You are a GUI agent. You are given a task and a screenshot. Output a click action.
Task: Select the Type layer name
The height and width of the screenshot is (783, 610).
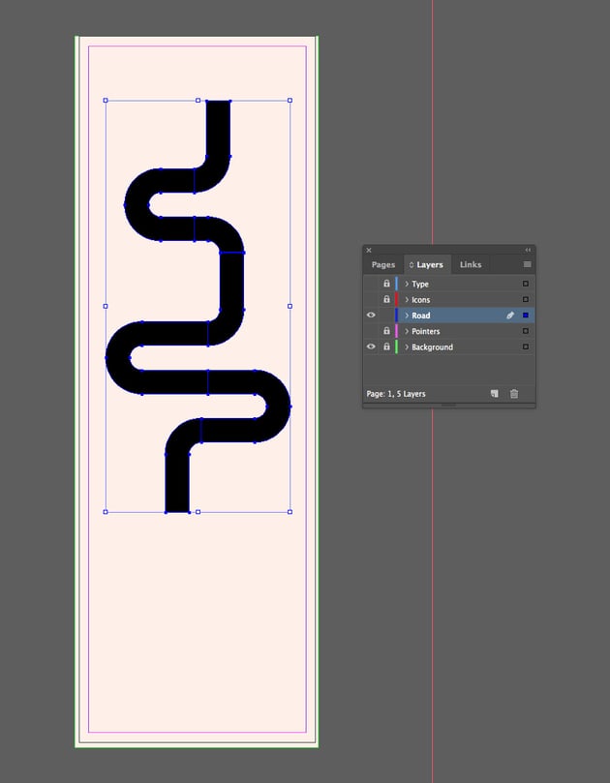(x=420, y=285)
